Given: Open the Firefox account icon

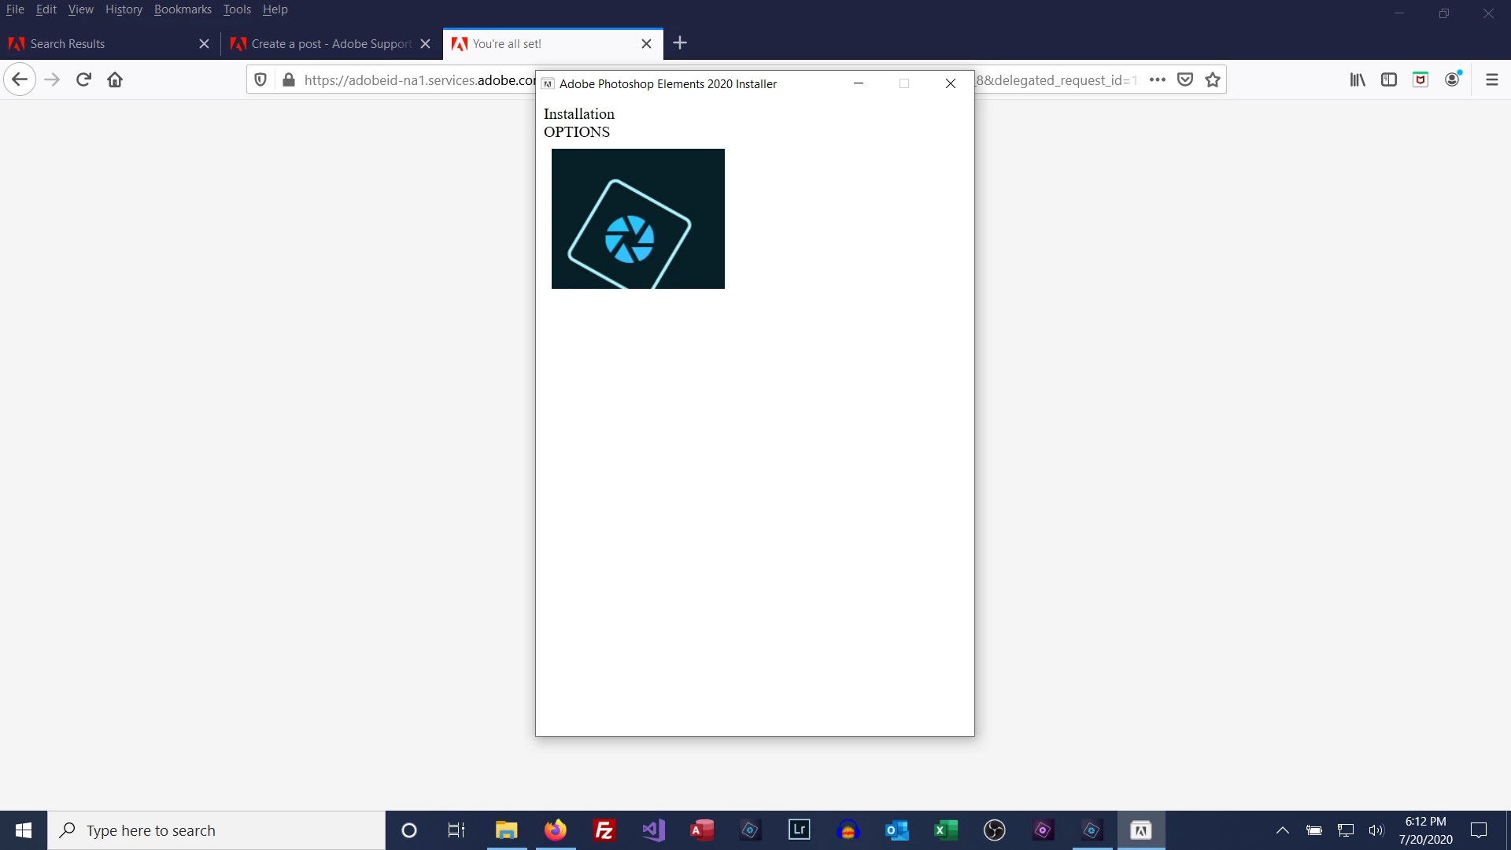Looking at the screenshot, I should tap(1453, 79).
